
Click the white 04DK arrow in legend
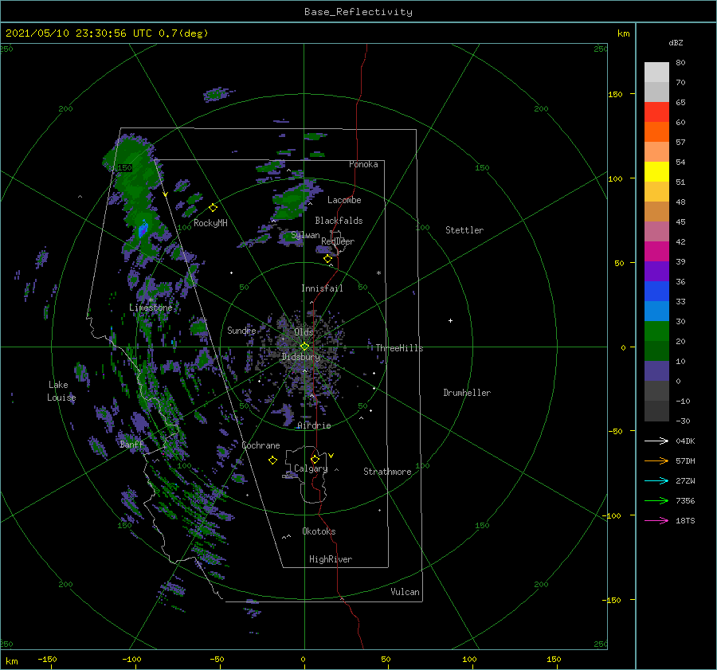click(656, 441)
